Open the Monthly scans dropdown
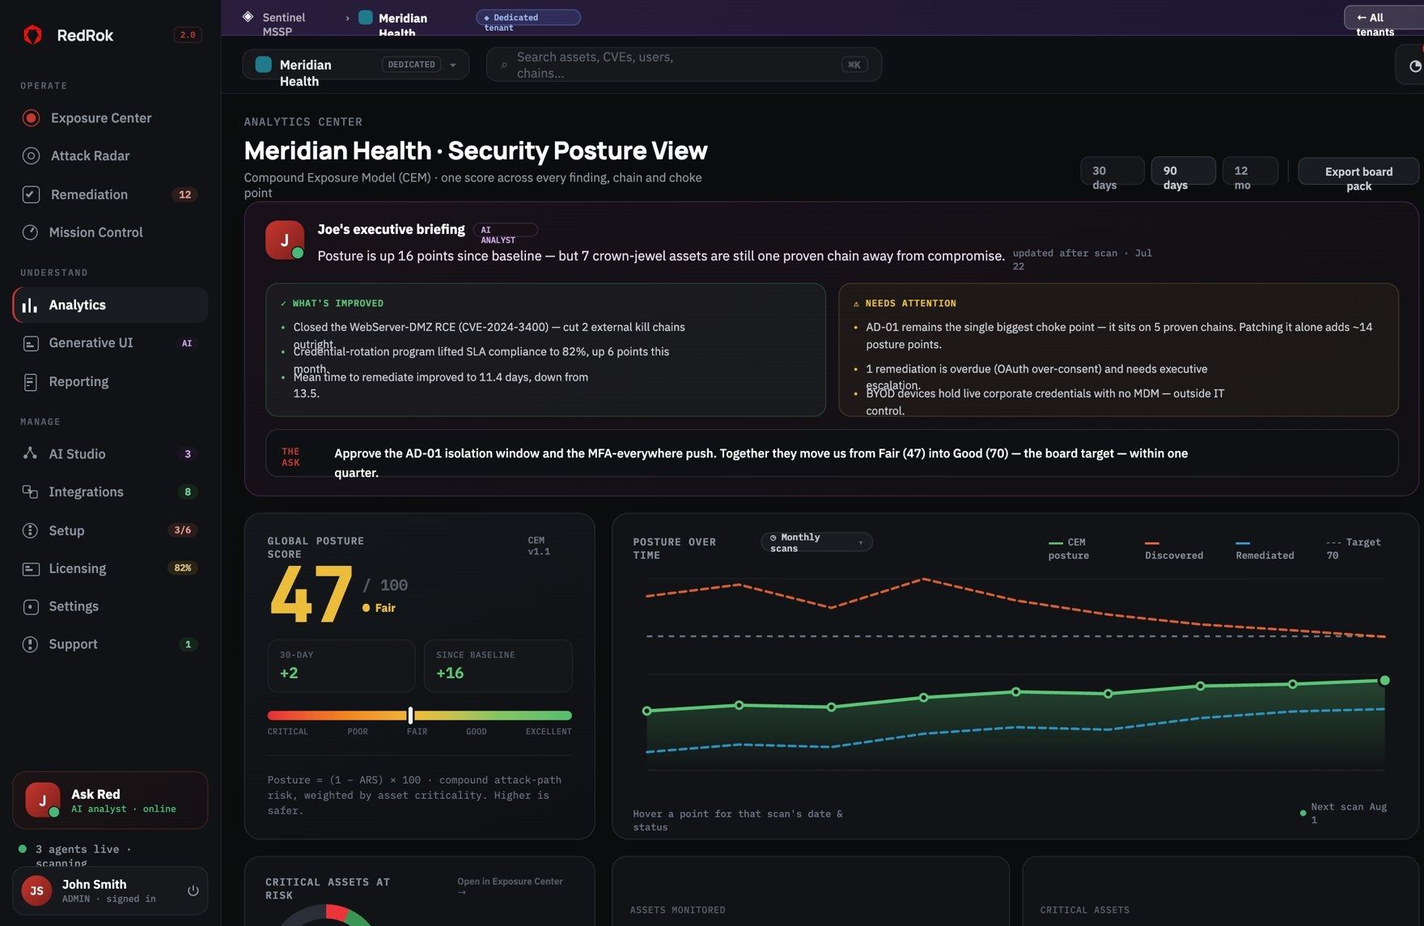1424x926 pixels. pos(816,542)
